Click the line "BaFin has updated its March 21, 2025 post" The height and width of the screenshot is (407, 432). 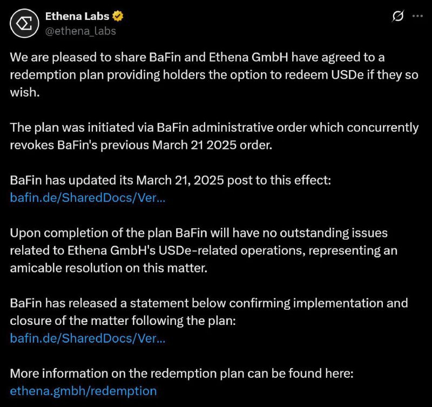170,180
